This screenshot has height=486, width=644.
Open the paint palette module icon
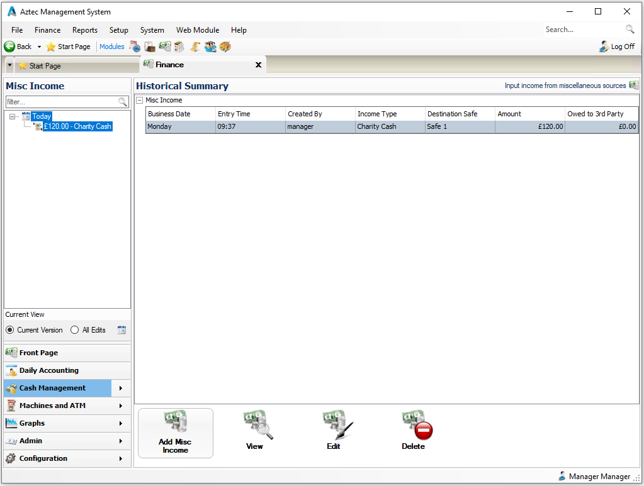click(225, 47)
